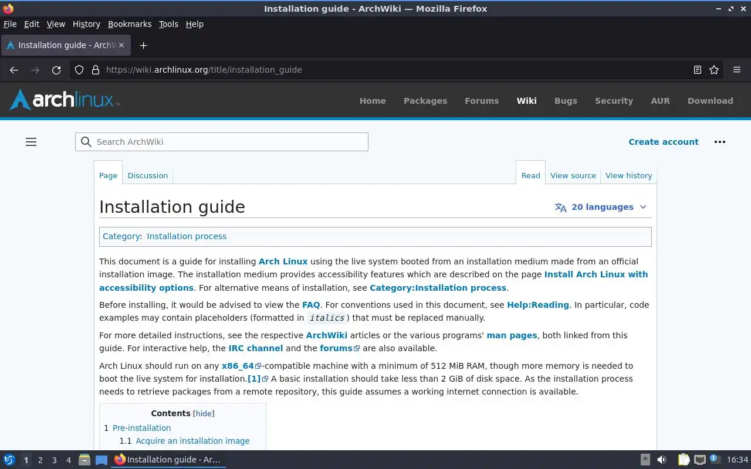This screenshot has width=751, height=469.
Task: Open the wiki sidebar hamburger menu
Action: coord(31,142)
